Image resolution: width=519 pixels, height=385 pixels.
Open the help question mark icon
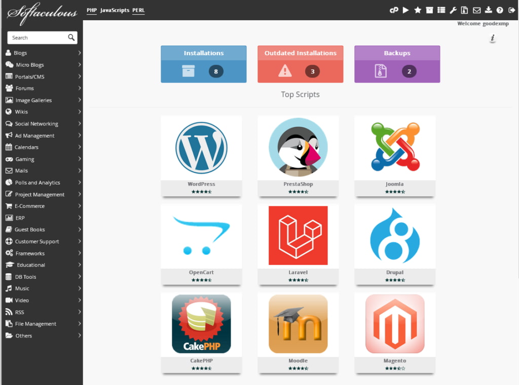pos(500,10)
